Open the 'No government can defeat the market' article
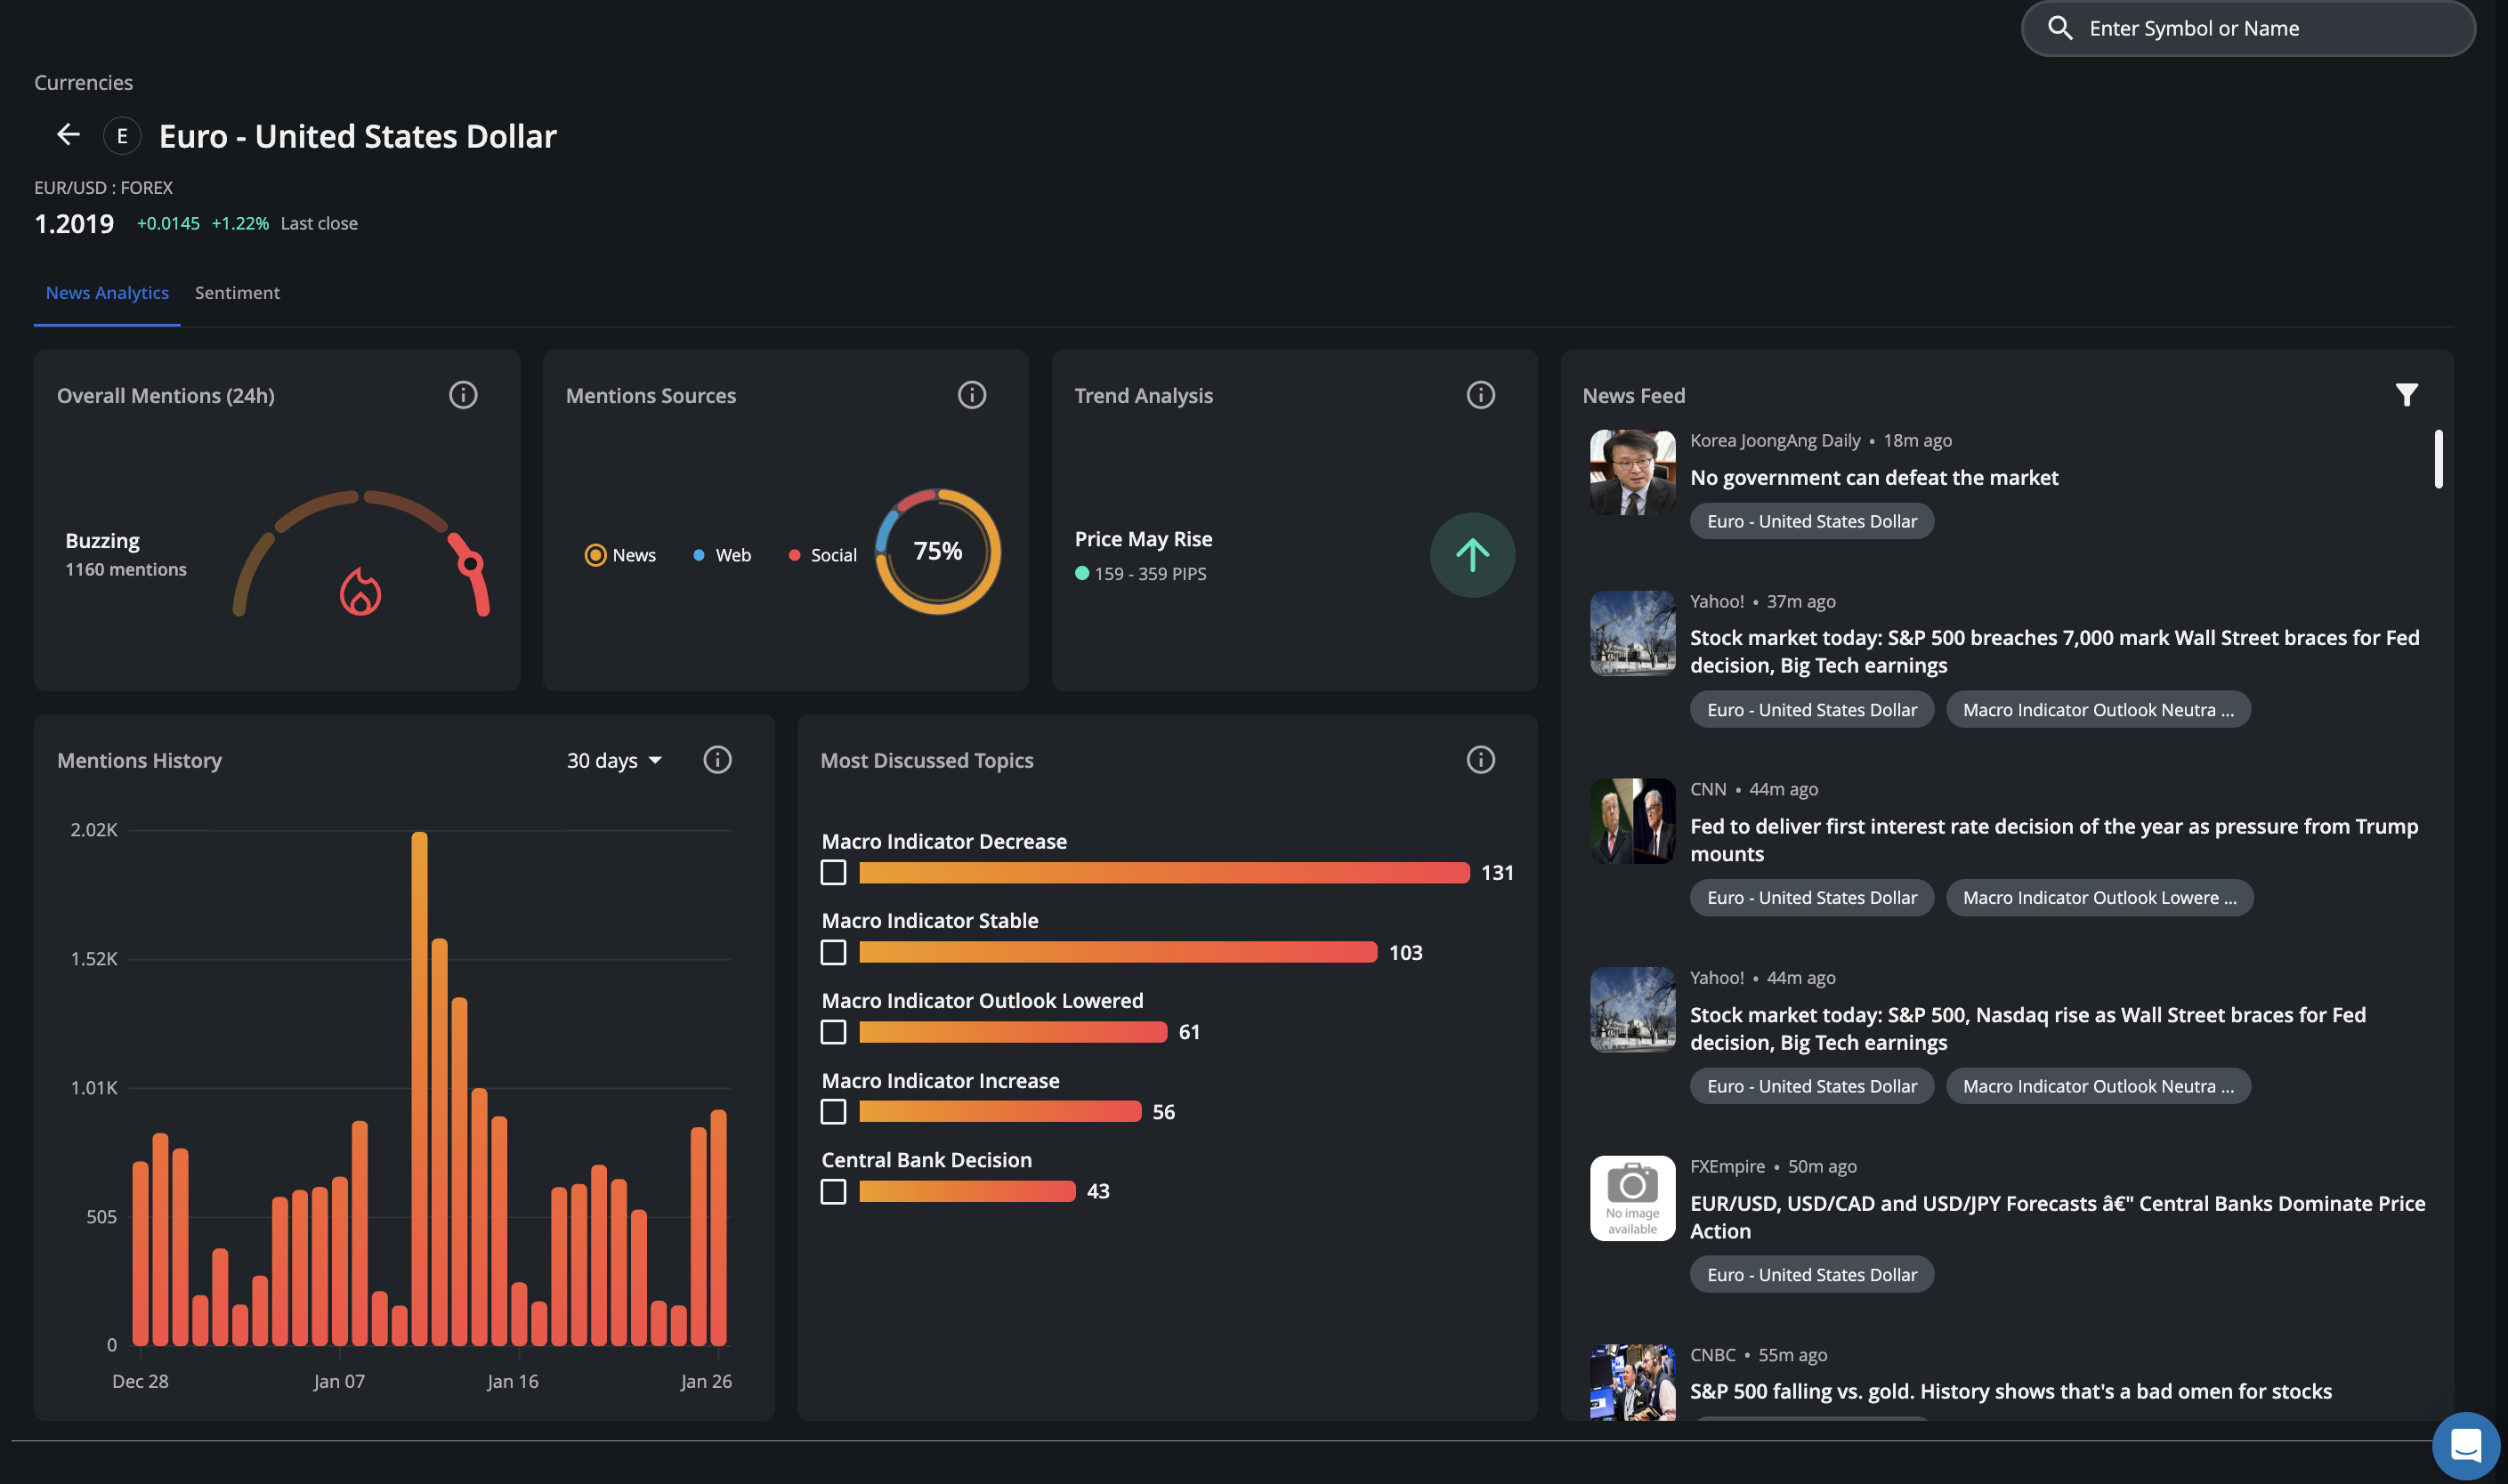 click(1873, 478)
